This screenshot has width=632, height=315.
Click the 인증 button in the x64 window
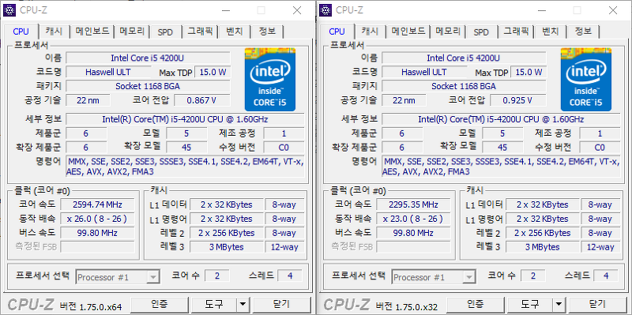coord(160,304)
